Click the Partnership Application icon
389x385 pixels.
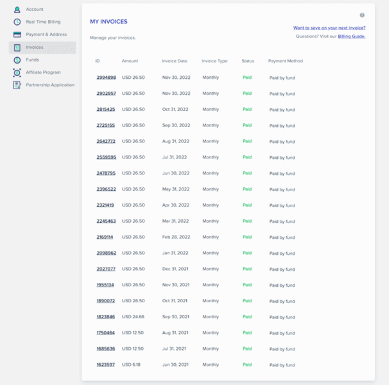pos(17,85)
